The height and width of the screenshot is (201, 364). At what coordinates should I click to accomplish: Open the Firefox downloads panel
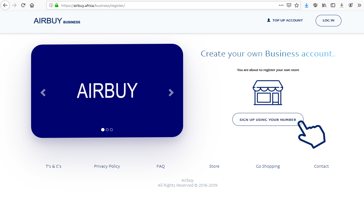coord(307,5)
